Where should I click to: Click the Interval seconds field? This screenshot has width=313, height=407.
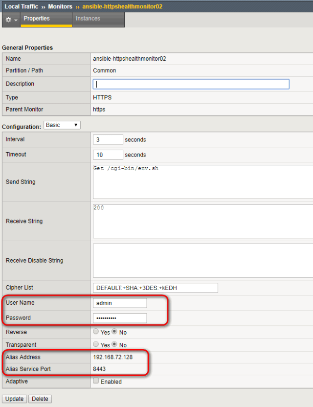click(108, 139)
